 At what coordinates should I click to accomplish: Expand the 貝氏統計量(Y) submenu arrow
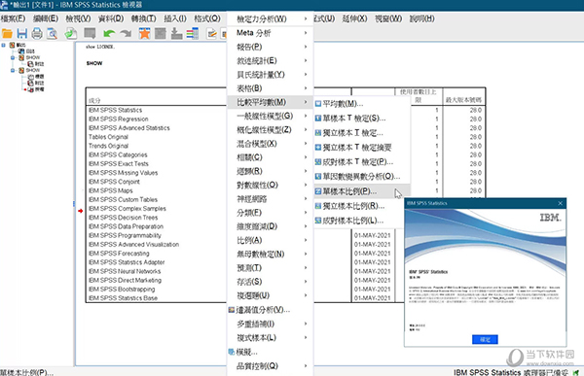coord(306,75)
